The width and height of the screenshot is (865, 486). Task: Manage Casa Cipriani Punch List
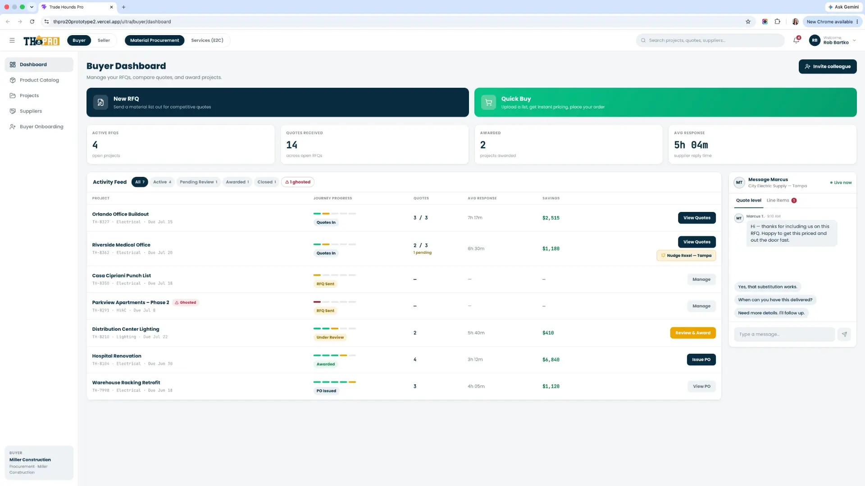point(701,279)
